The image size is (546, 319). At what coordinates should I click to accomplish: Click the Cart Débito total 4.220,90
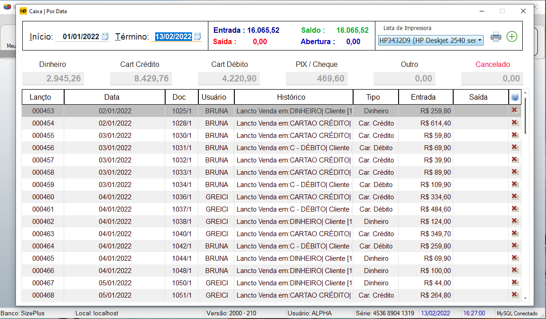pos(229,79)
